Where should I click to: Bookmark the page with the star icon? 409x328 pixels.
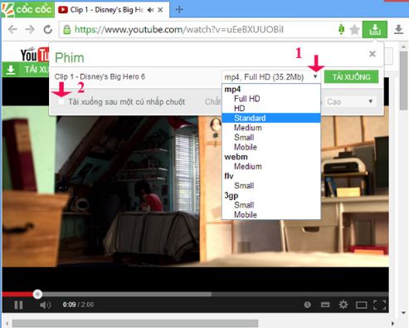pos(354,30)
